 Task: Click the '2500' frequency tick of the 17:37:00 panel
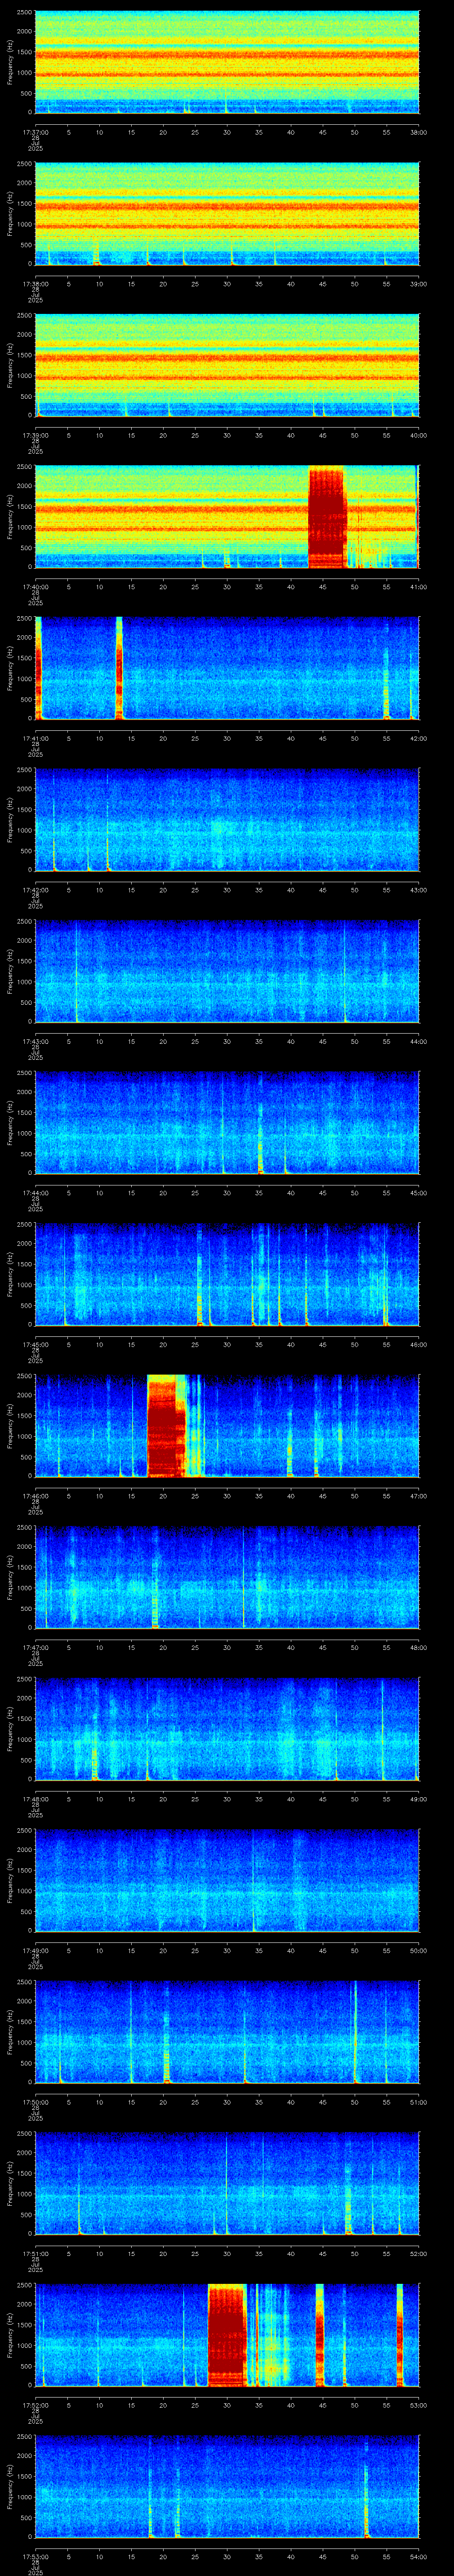coord(24,12)
